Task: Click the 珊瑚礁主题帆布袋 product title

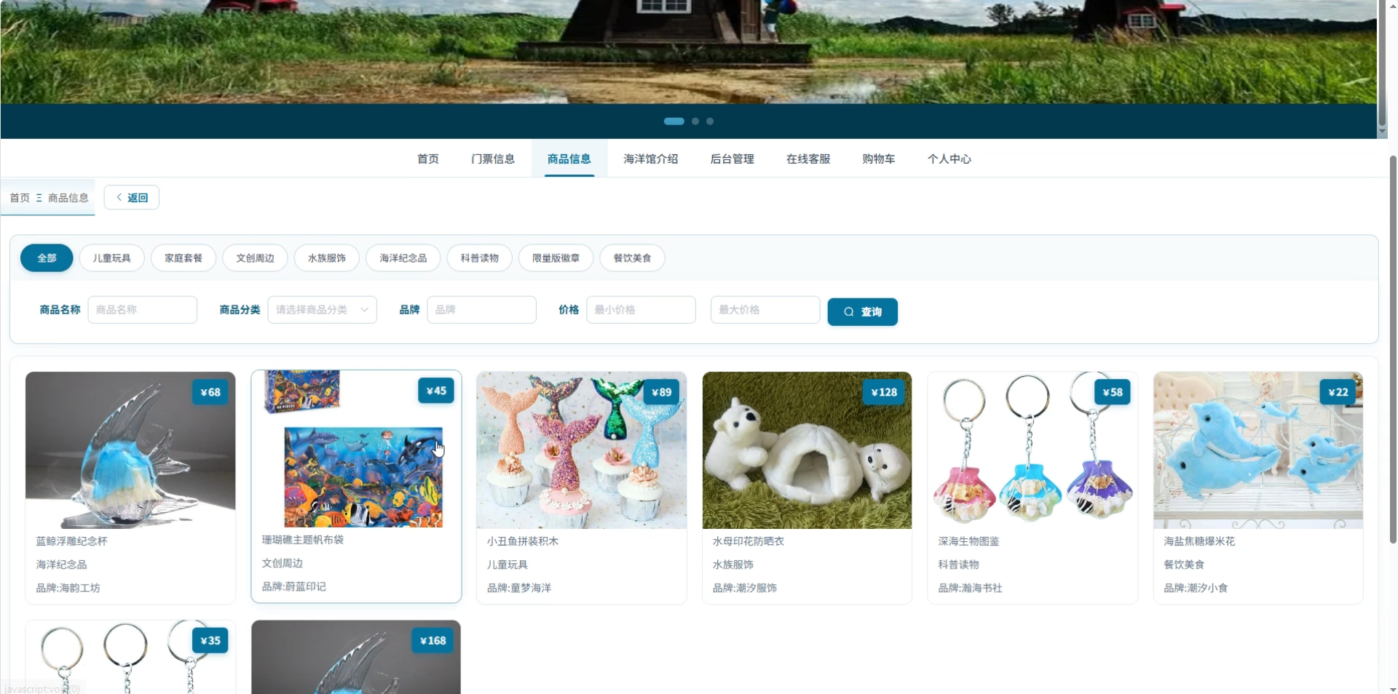Action: 303,540
